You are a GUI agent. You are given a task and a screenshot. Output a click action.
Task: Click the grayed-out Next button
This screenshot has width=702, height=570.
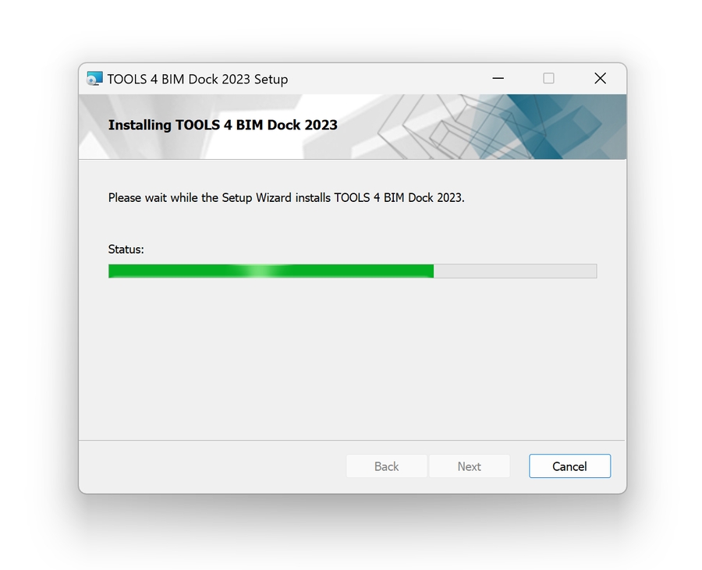tap(470, 466)
